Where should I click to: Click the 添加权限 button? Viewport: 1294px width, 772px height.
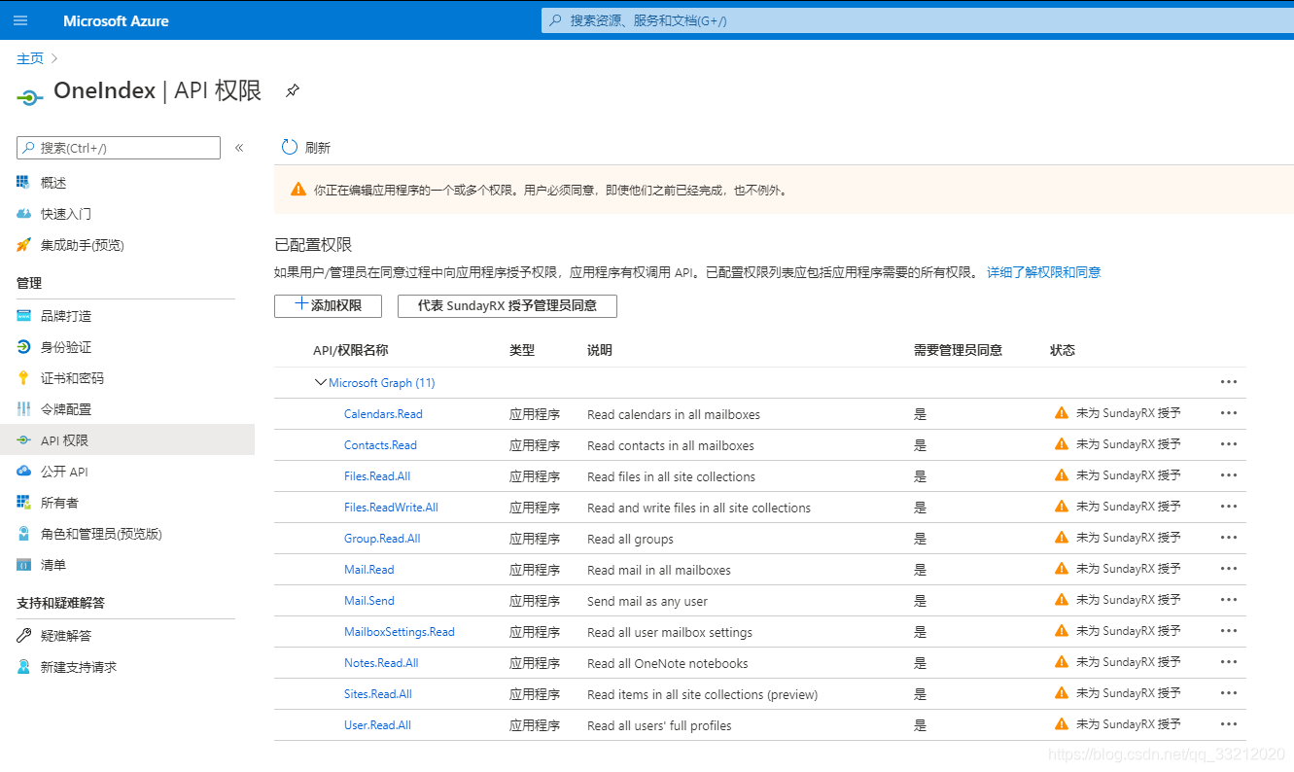(x=328, y=305)
